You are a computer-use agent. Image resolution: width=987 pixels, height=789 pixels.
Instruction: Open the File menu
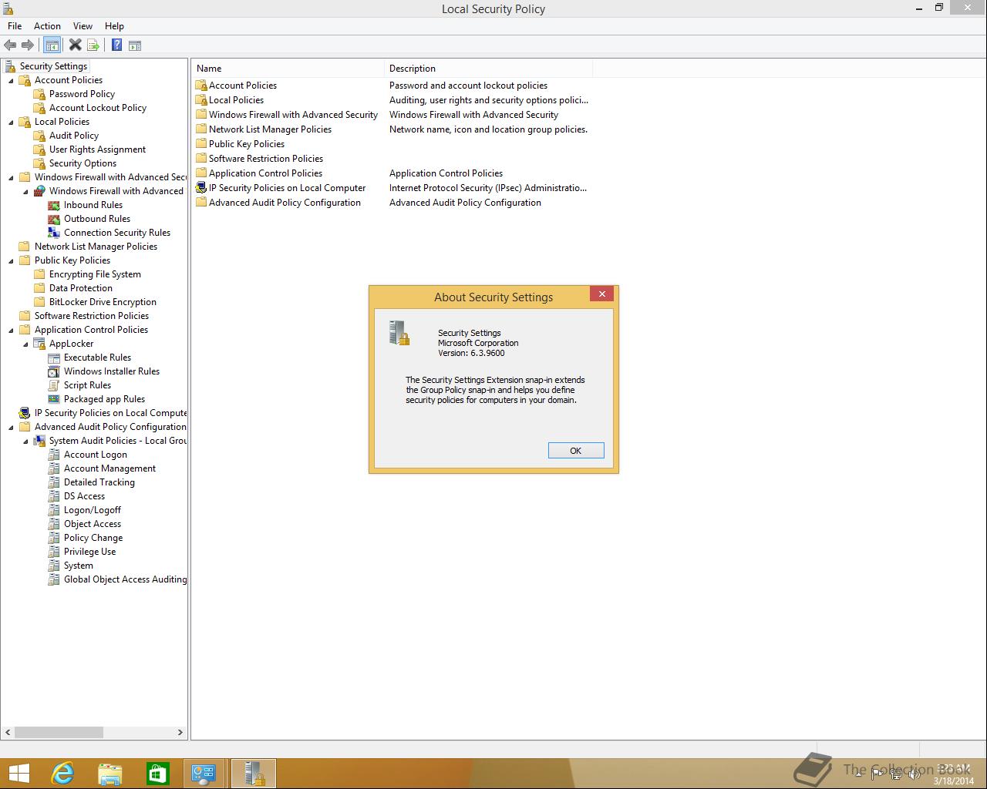coord(15,25)
